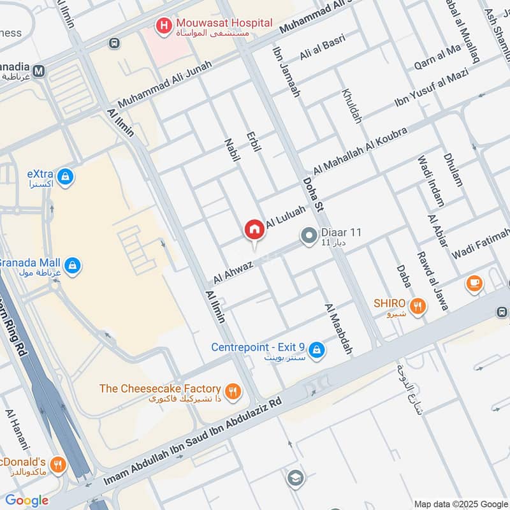Open the McDonald's restaurant marker

[58, 466]
